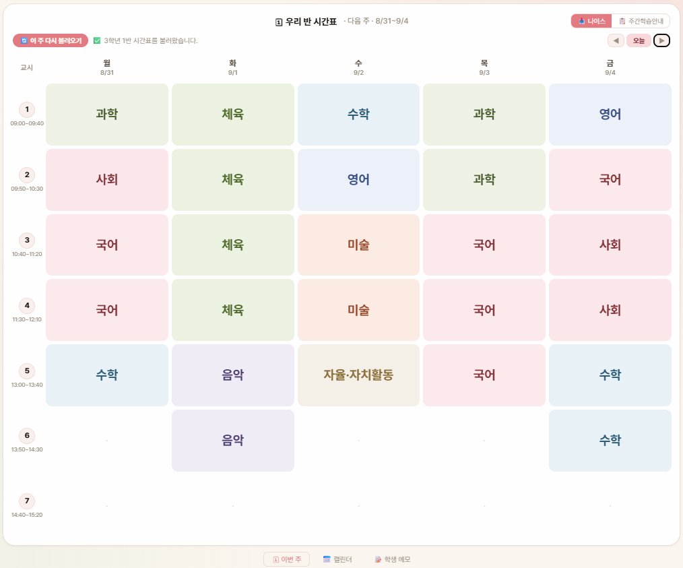
Task: Open Wednesday period 3 미술 cell
Action: pyautogui.click(x=358, y=245)
